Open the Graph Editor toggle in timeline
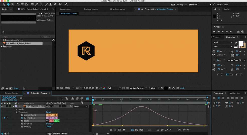 pyautogui.click(x=88, y=98)
